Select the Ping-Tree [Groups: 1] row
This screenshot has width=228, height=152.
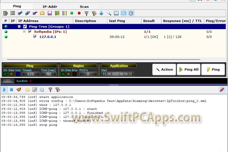(x=114, y=27)
